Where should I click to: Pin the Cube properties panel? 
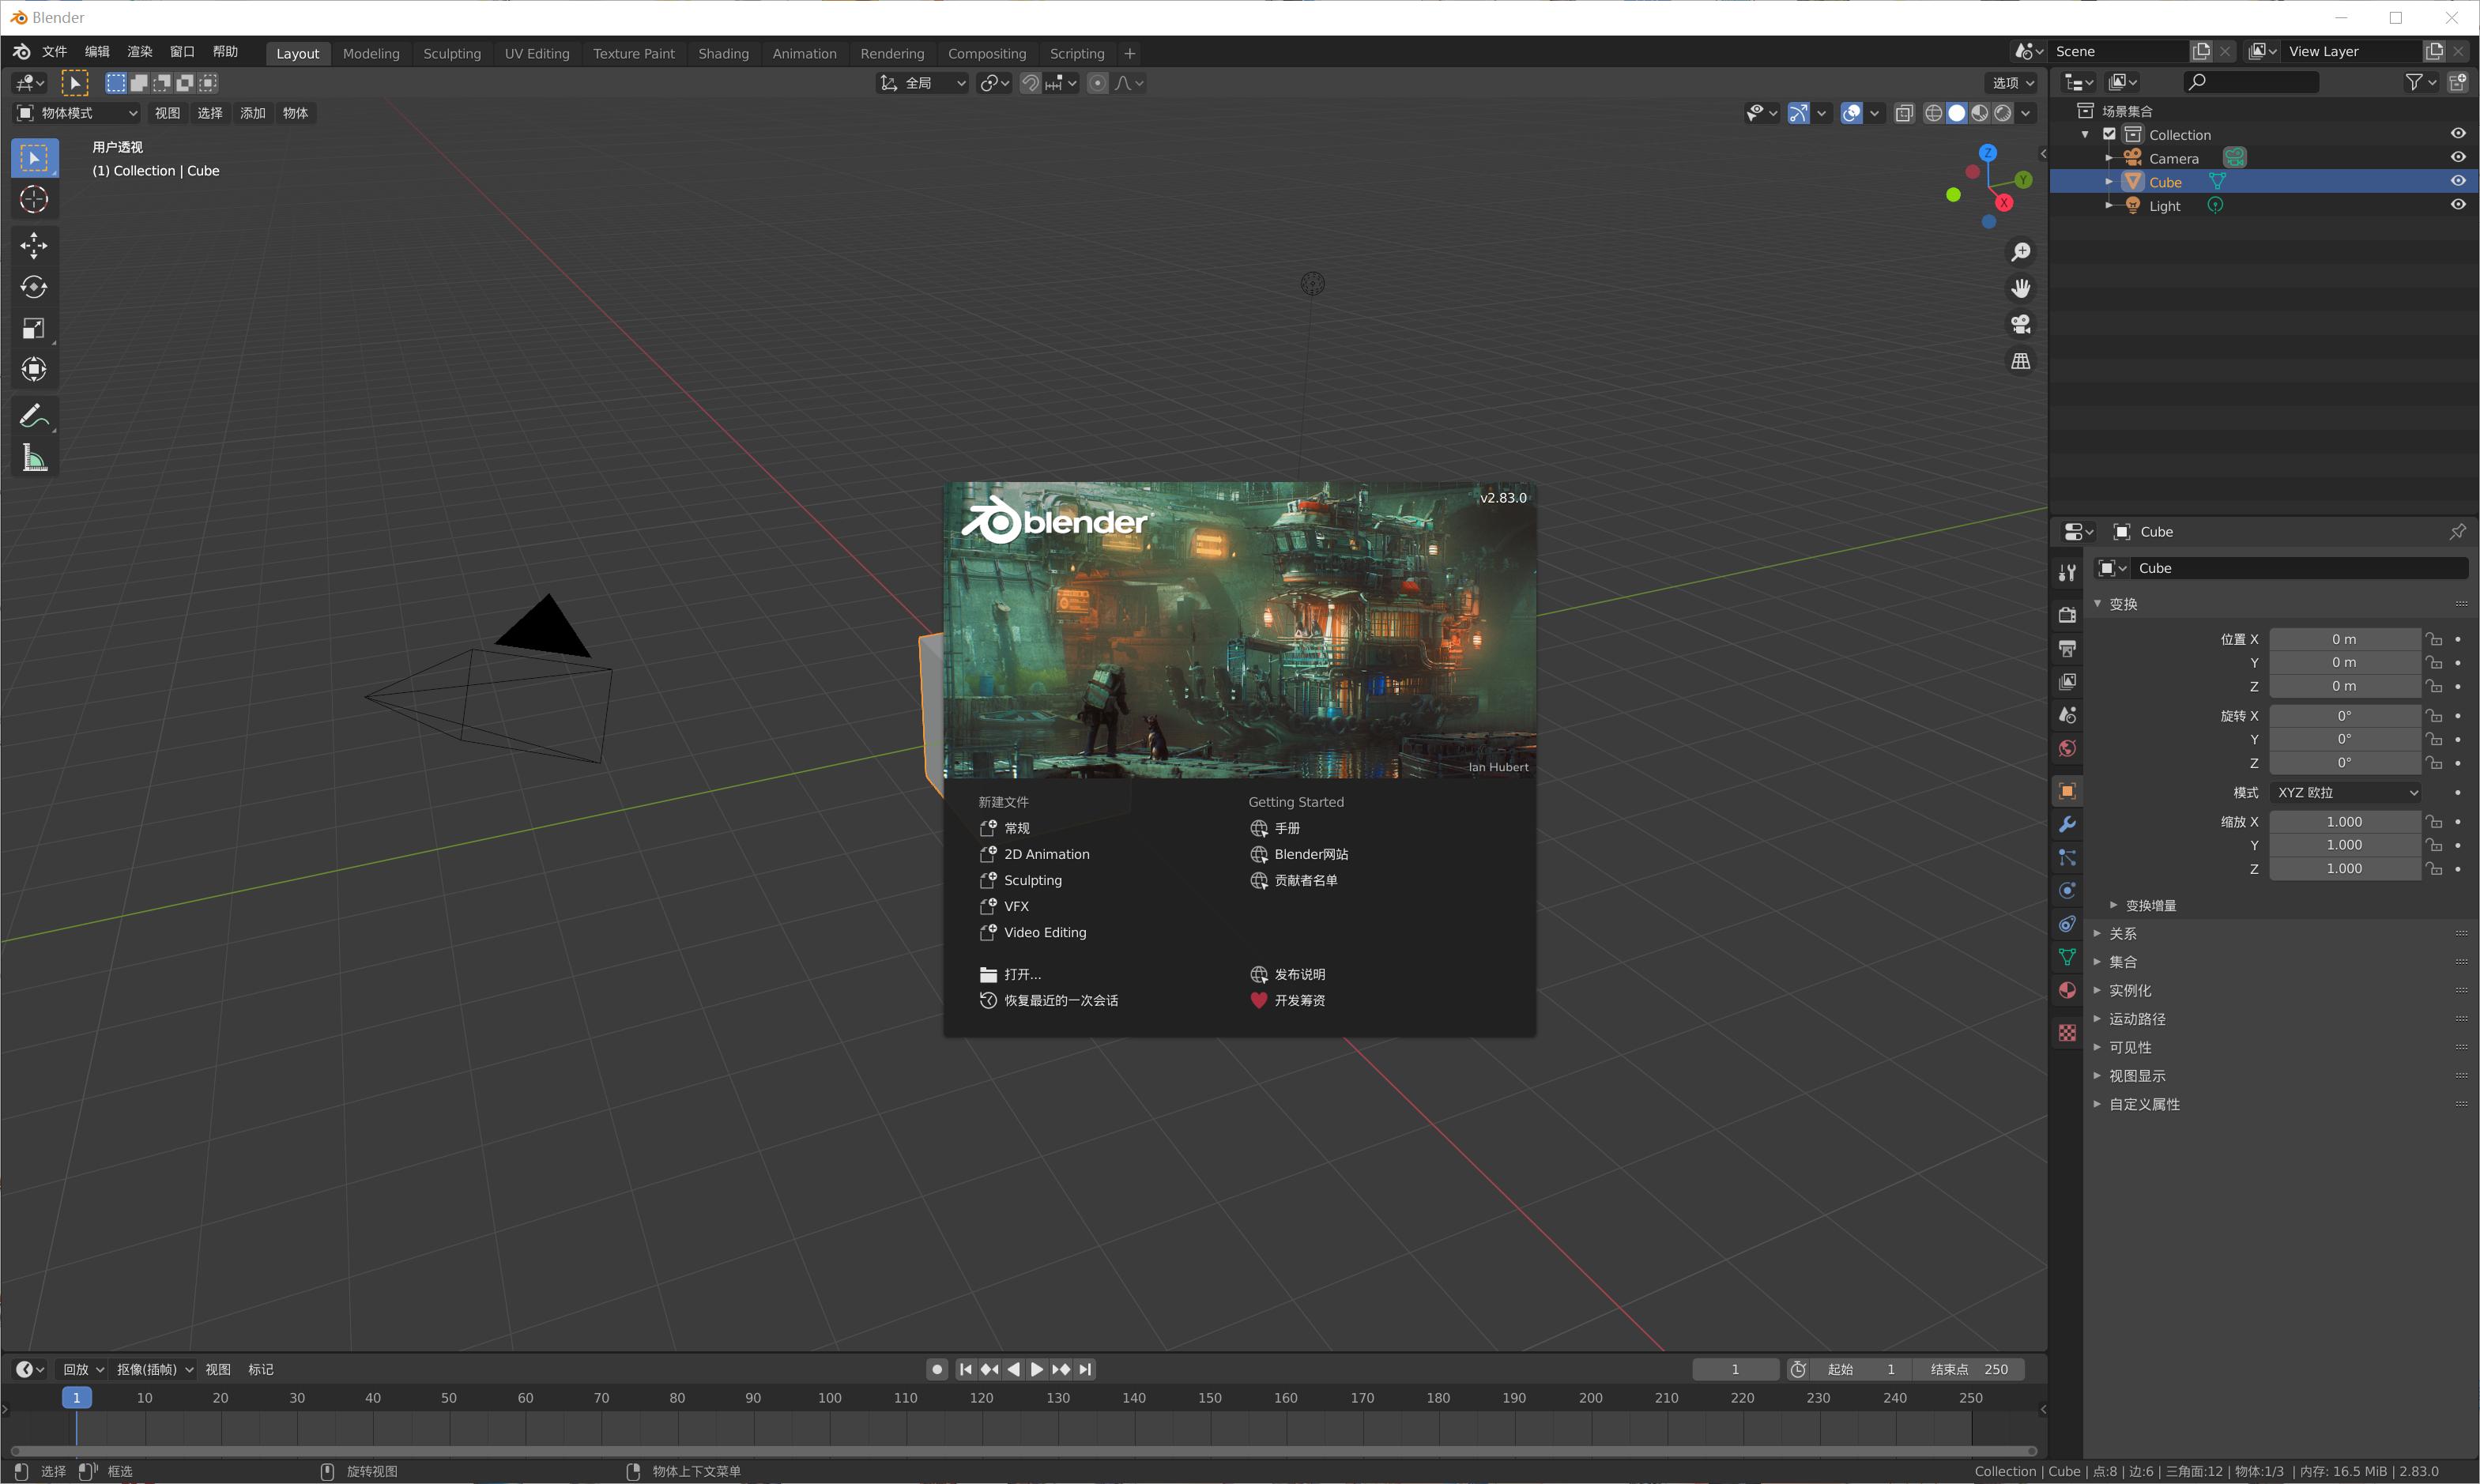2457,532
